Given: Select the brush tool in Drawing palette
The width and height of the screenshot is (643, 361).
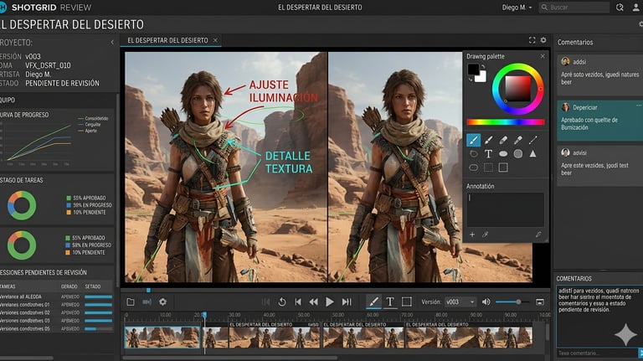Looking at the screenshot, I should (473, 140).
